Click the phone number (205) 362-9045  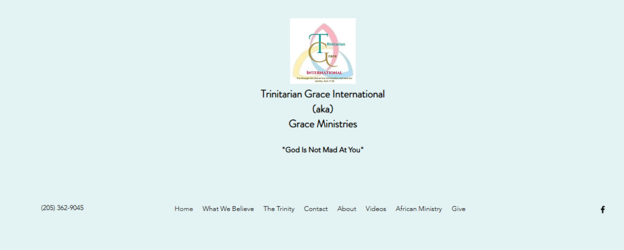point(62,208)
